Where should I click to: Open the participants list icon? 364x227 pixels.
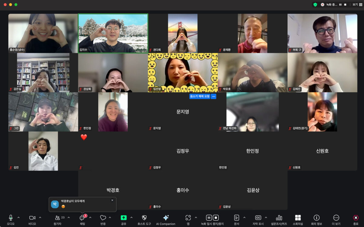57,218
